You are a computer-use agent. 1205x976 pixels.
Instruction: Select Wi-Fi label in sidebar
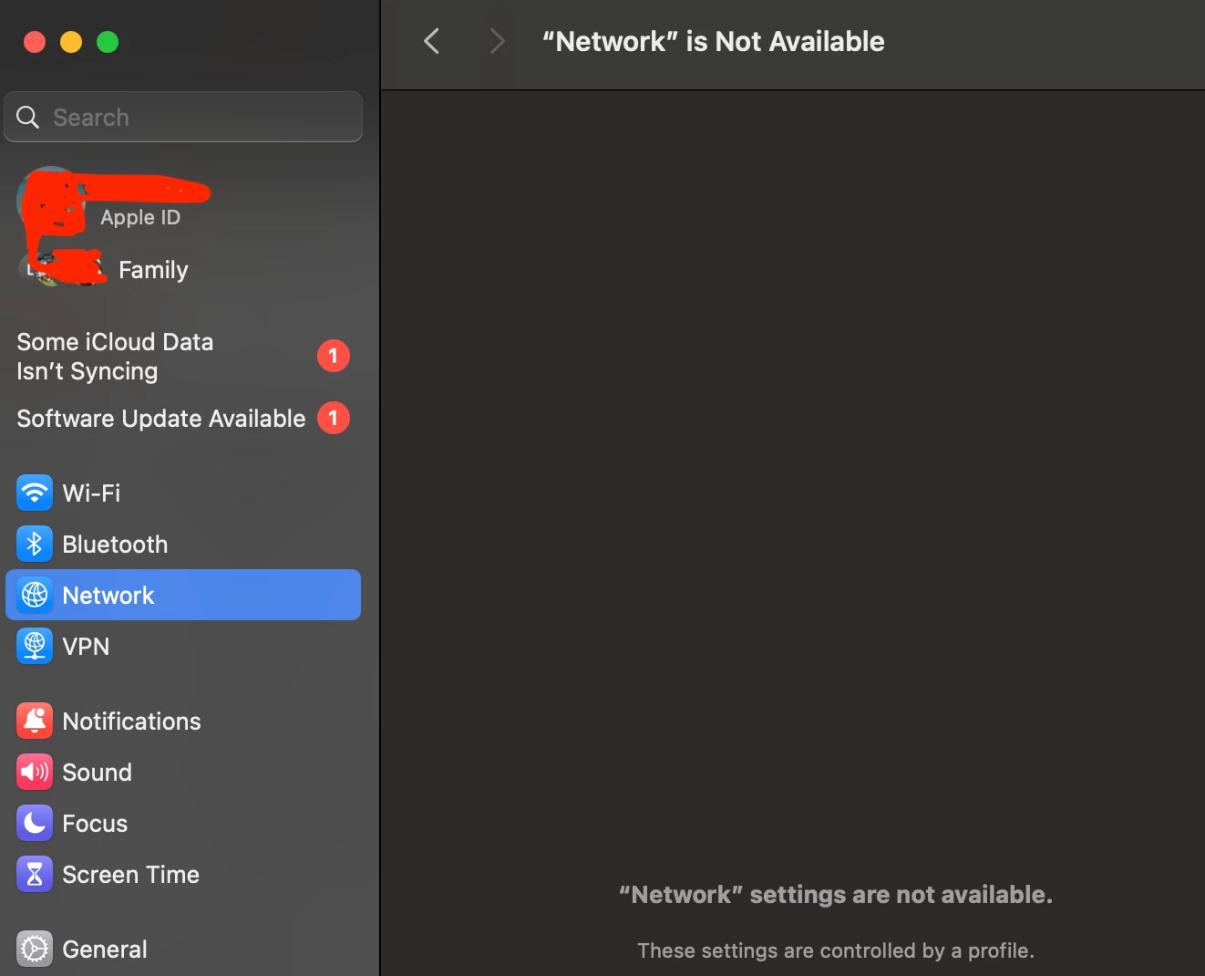point(91,493)
